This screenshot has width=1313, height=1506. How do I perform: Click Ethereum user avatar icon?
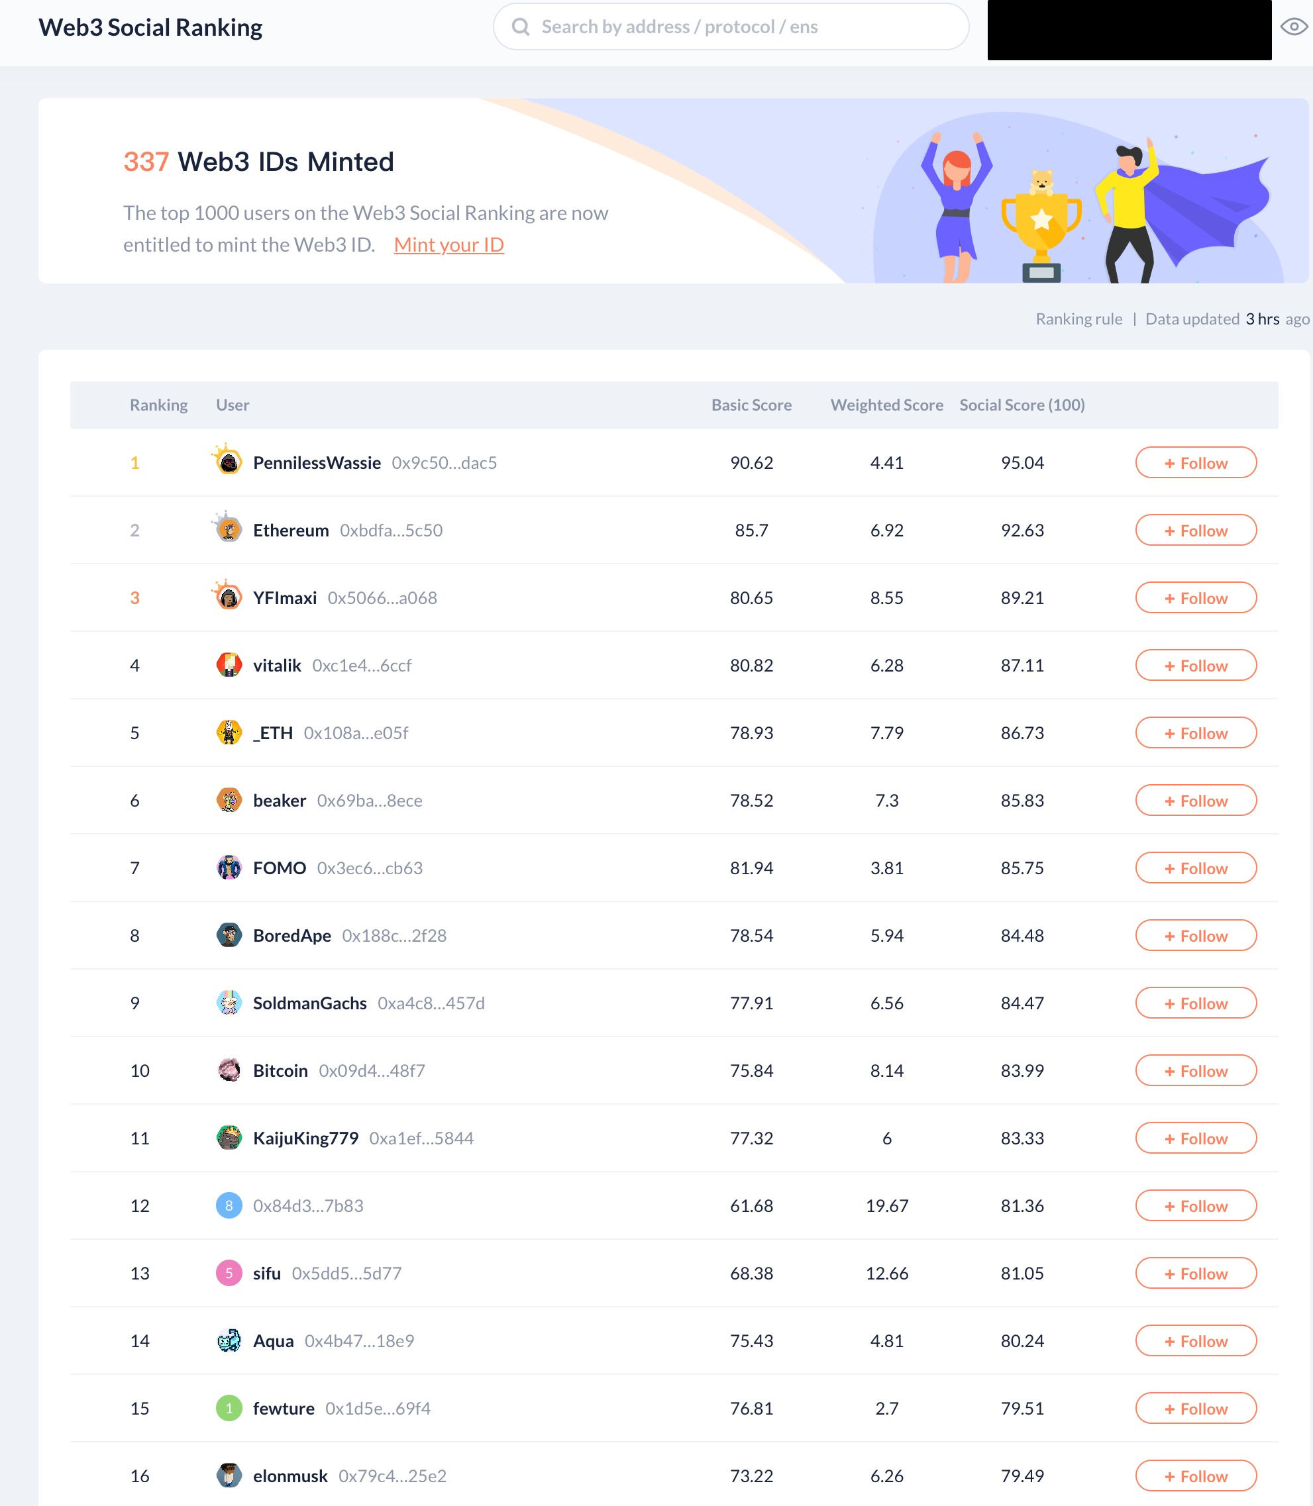point(228,529)
